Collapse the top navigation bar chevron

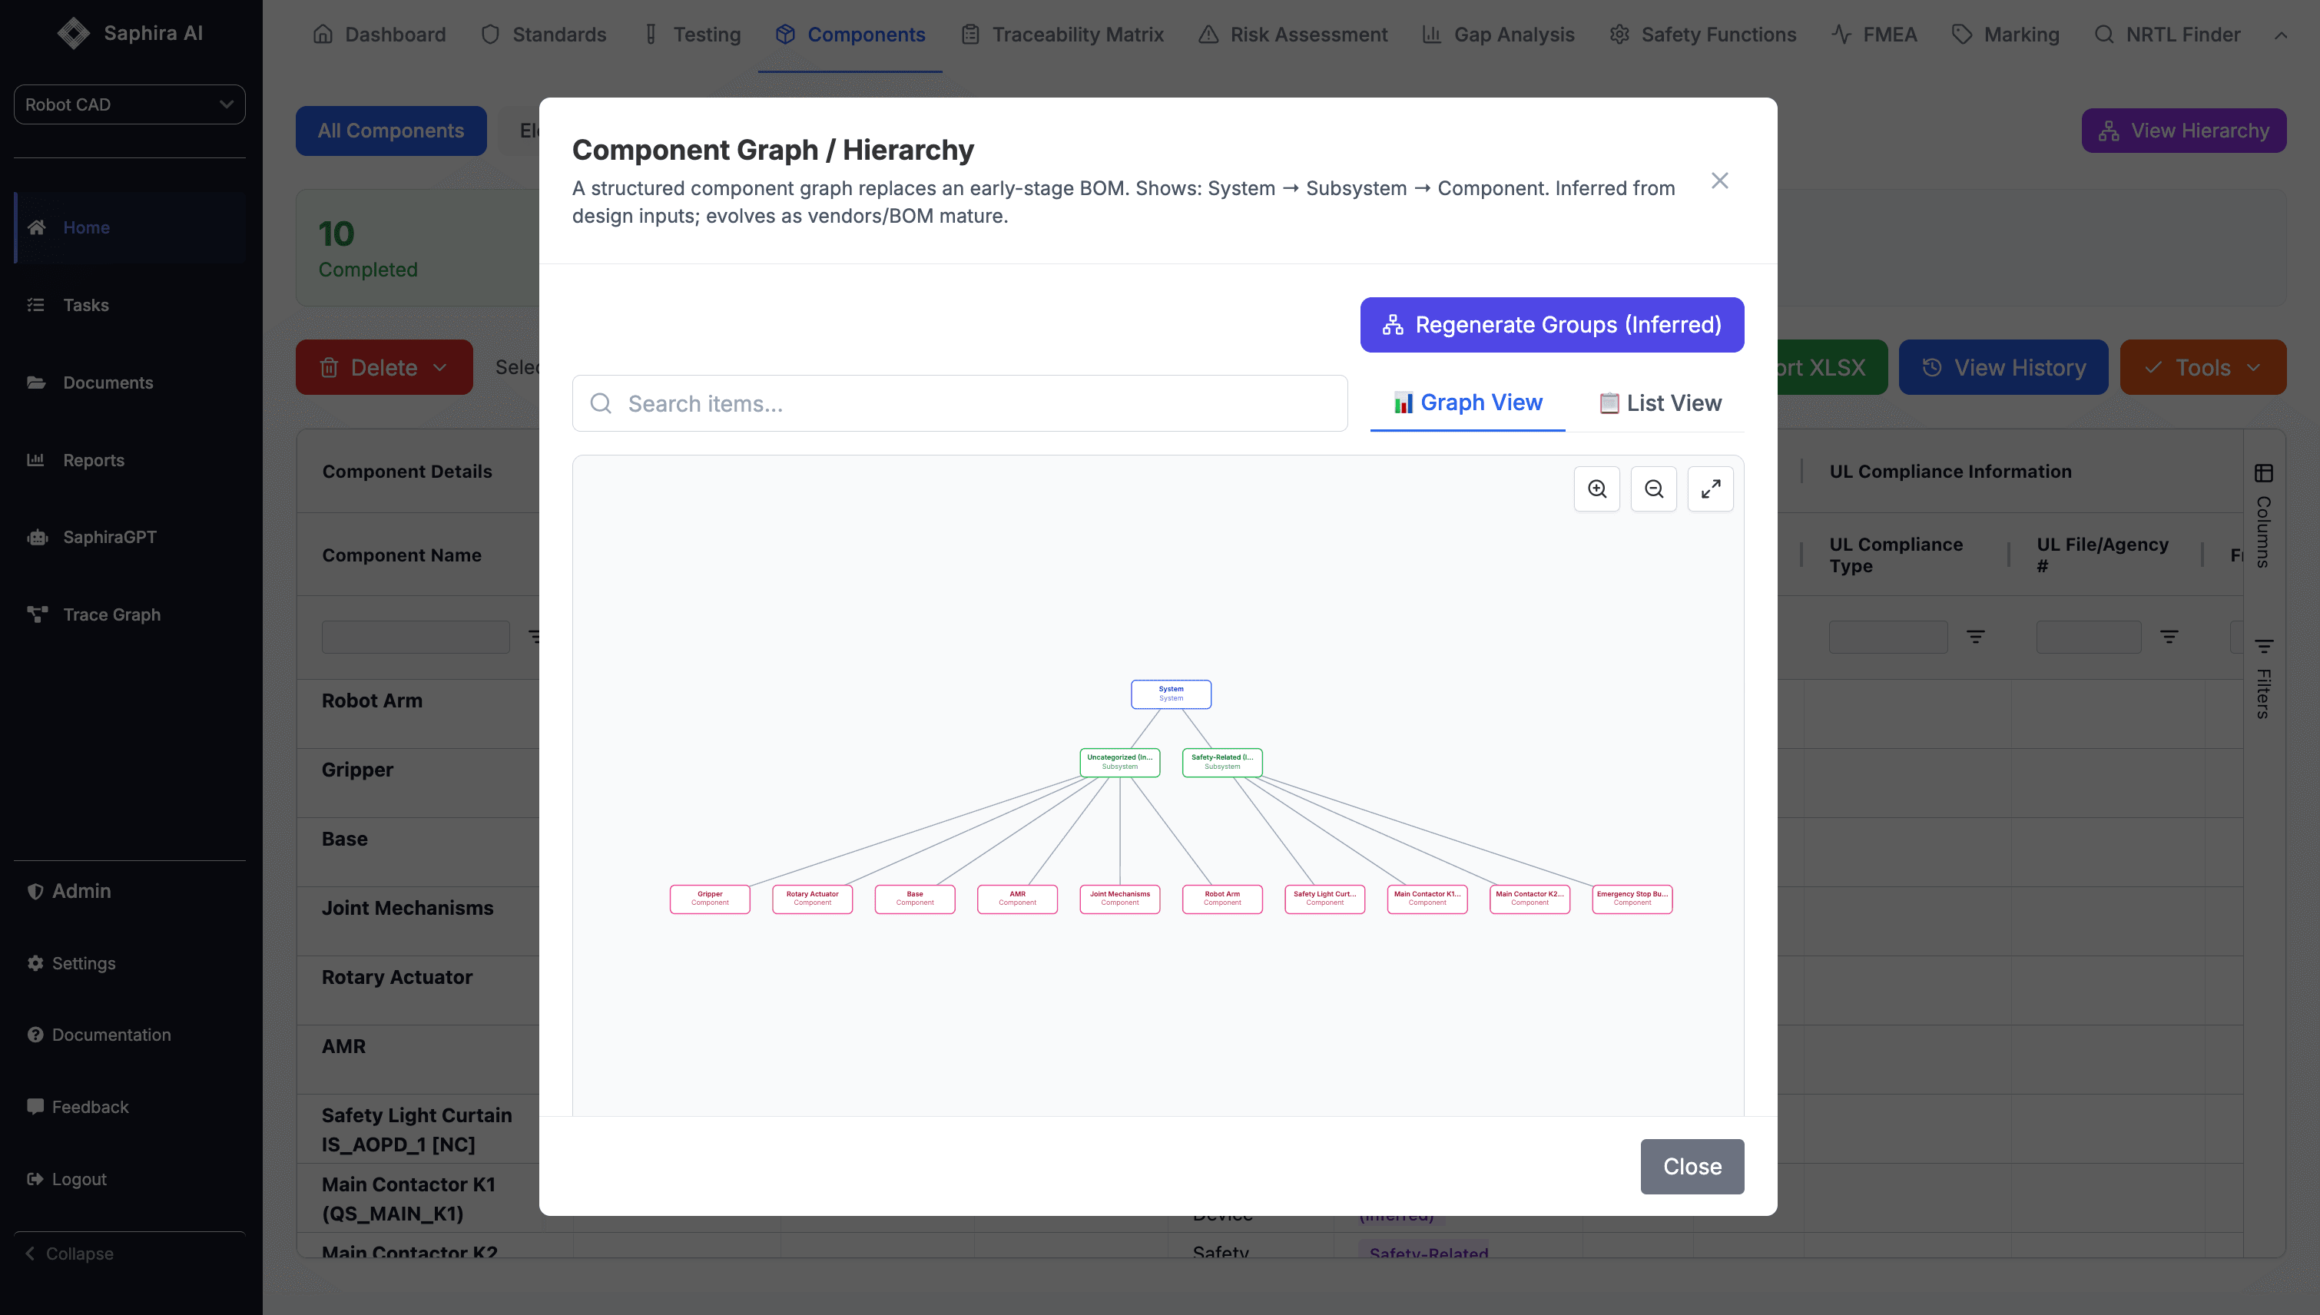tap(2280, 35)
